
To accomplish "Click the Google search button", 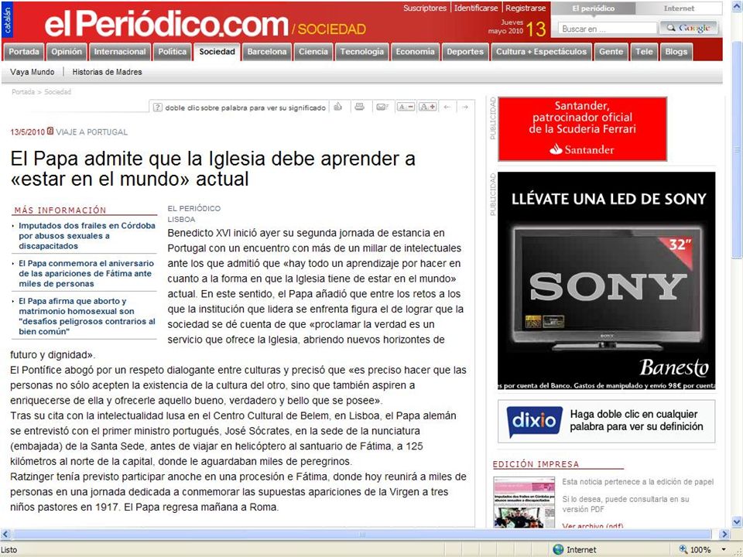I will [689, 28].
